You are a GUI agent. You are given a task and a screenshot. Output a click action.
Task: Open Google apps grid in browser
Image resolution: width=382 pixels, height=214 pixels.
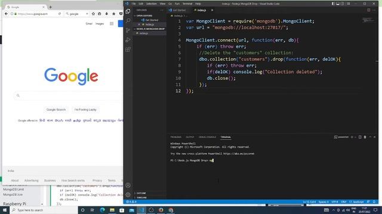pyautogui.click(x=112, y=24)
